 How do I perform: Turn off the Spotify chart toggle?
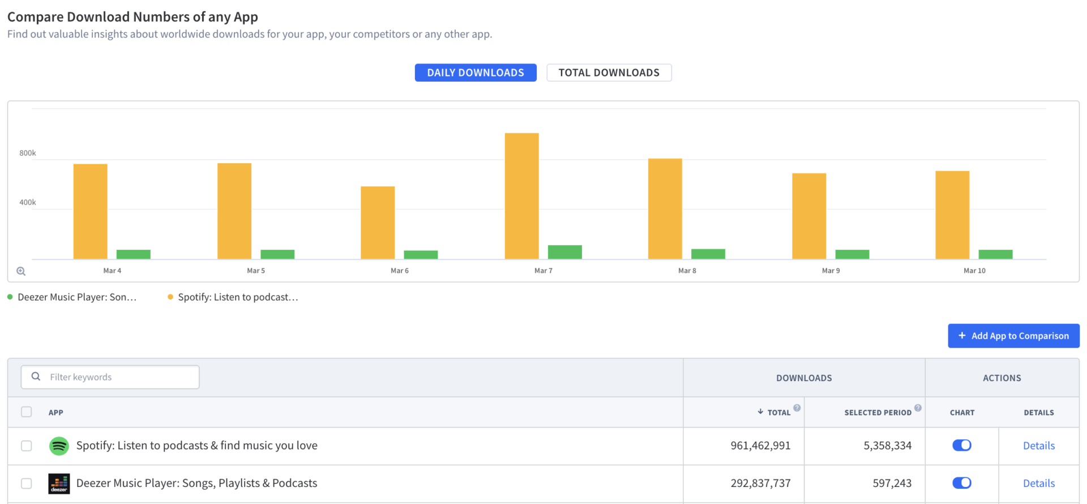point(962,445)
